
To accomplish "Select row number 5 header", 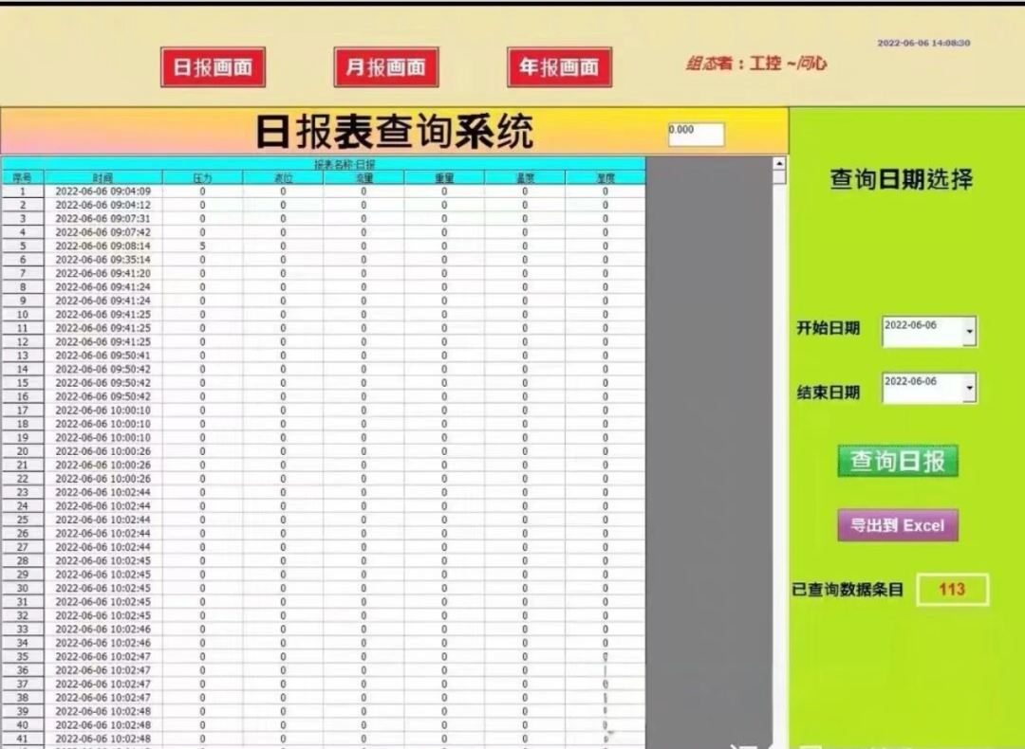I will click(23, 247).
